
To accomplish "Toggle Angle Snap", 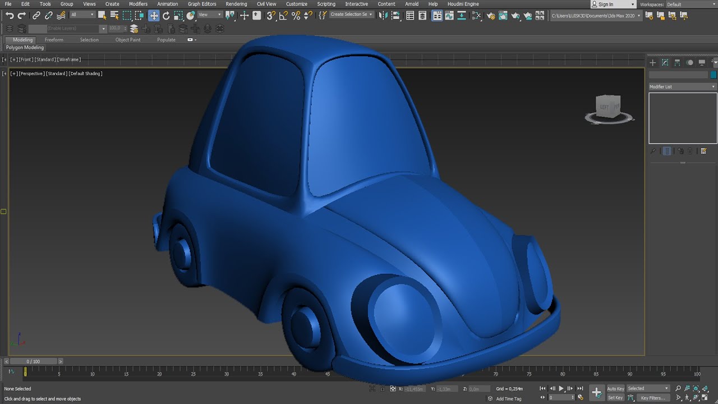I will 284,16.
